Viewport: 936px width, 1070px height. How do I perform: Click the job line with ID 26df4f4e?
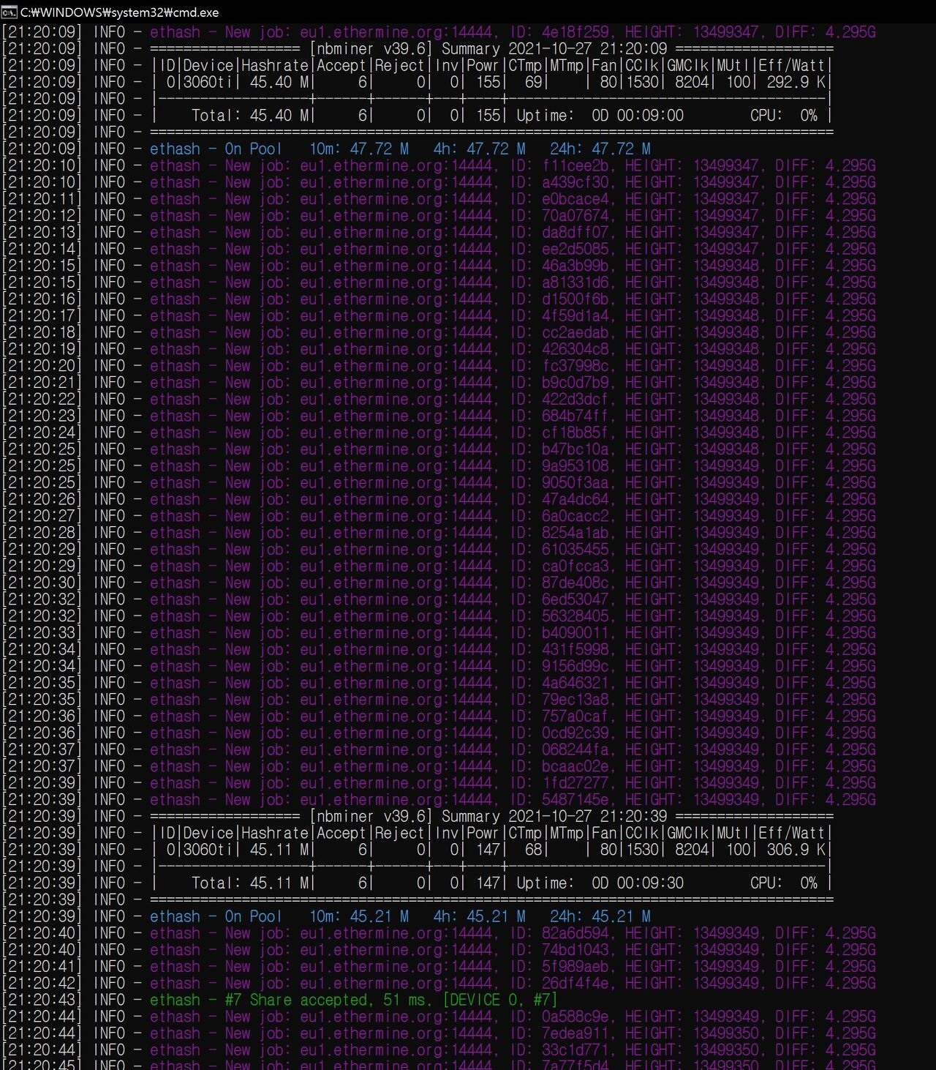click(x=439, y=984)
